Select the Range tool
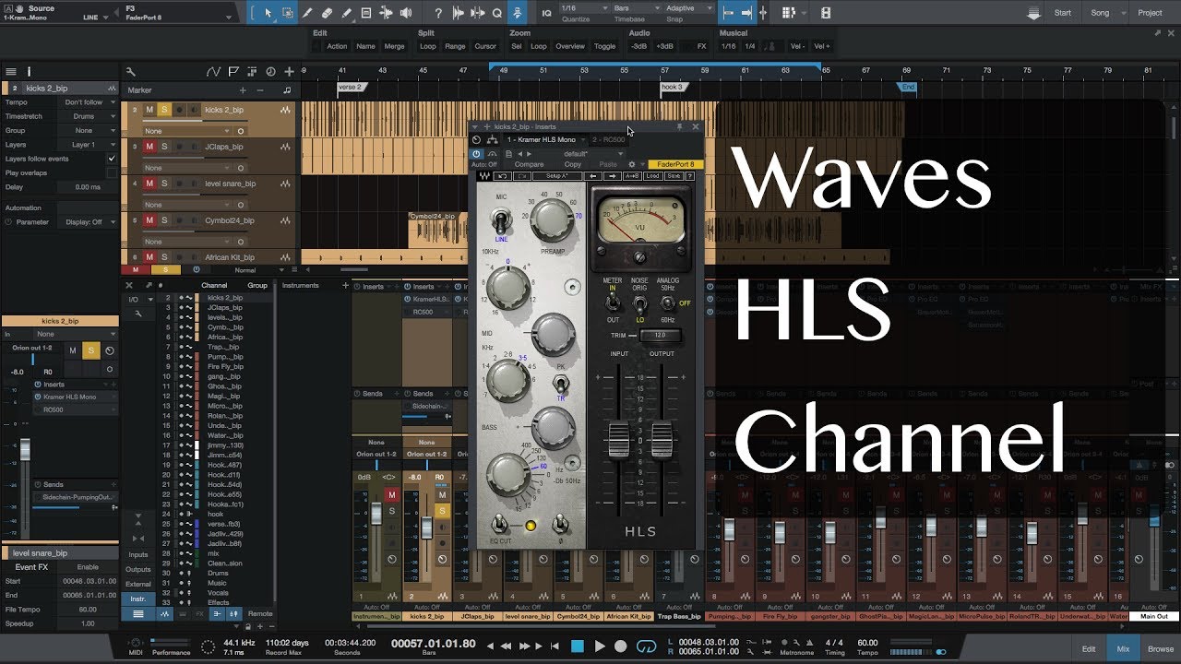Viewport: 1181px width, 664px height. point(288,13)
